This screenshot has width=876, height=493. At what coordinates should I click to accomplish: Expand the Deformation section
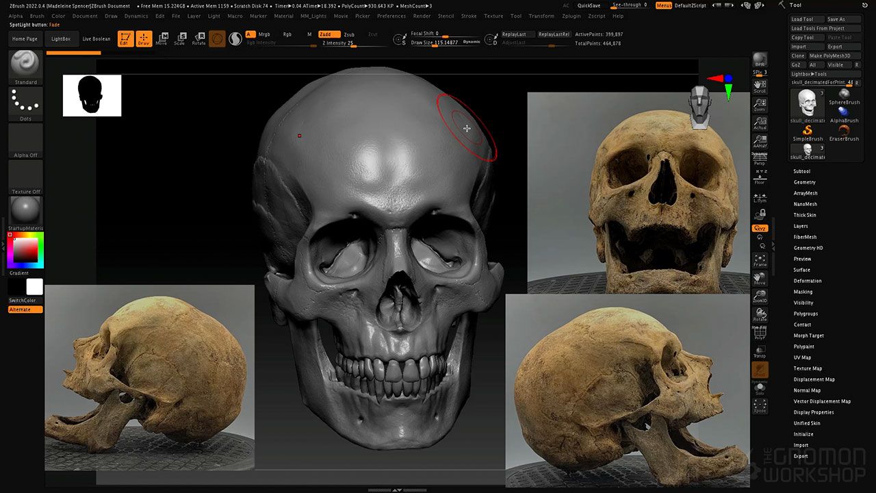pos(808,281)
